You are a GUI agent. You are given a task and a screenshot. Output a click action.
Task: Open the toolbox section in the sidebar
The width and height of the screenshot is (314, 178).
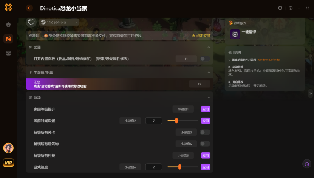[8, 53]
